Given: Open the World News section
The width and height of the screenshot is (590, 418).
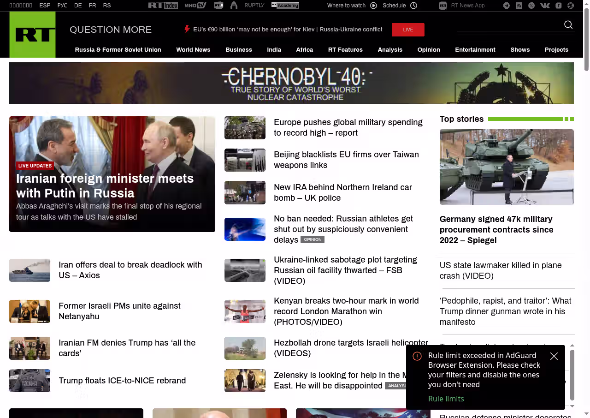Looking at the screenshot, I should 193,50.
